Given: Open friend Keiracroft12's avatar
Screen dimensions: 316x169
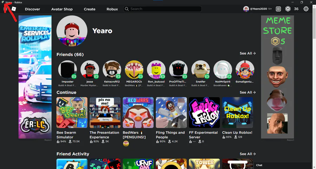Looking at the screenshot, I should point(112,70).
